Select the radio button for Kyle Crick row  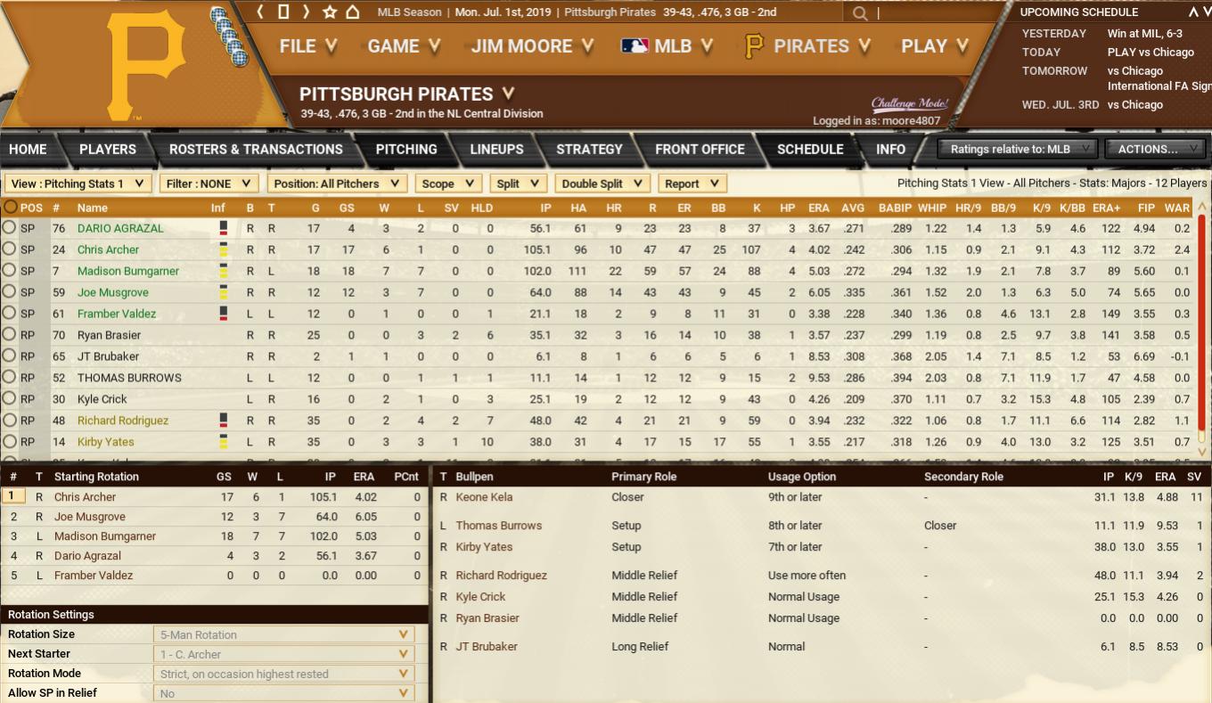point(9,399)
